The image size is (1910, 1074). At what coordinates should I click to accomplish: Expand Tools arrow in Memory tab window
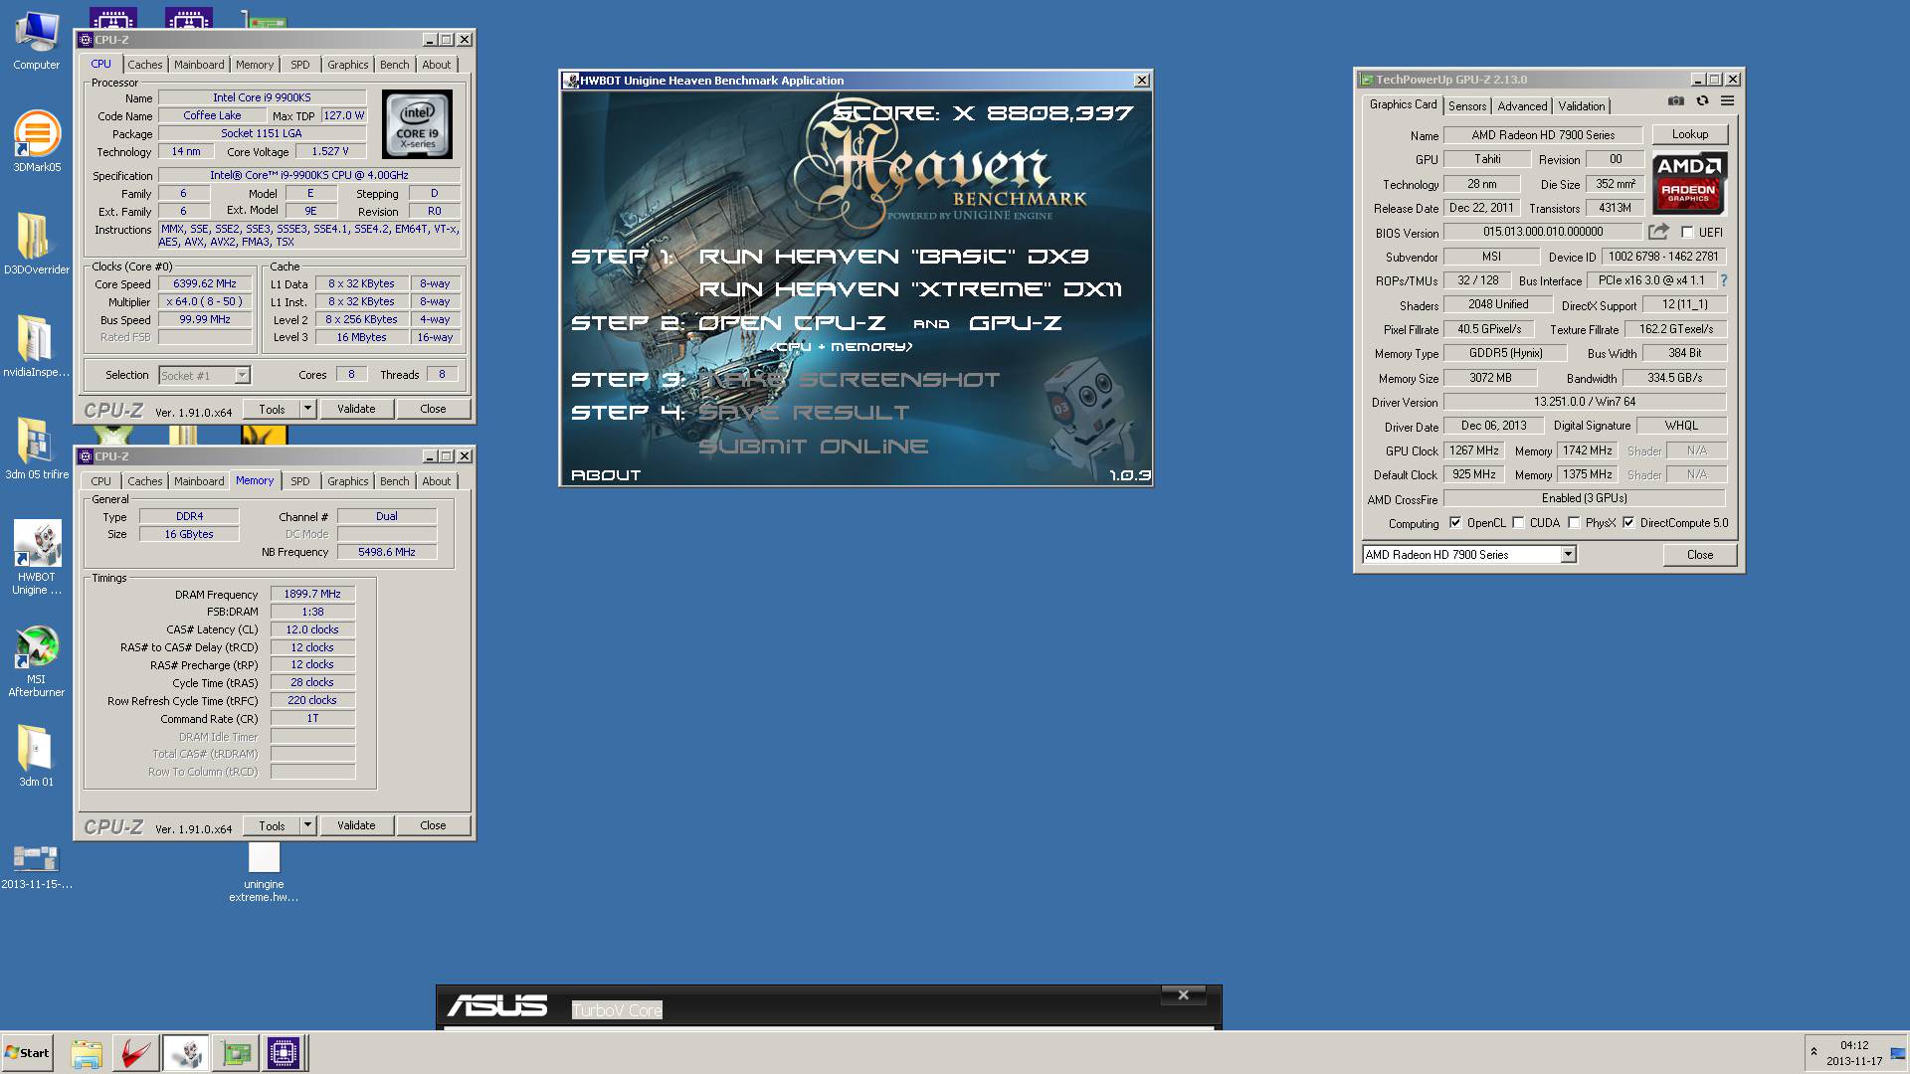(x=307, y=825)
